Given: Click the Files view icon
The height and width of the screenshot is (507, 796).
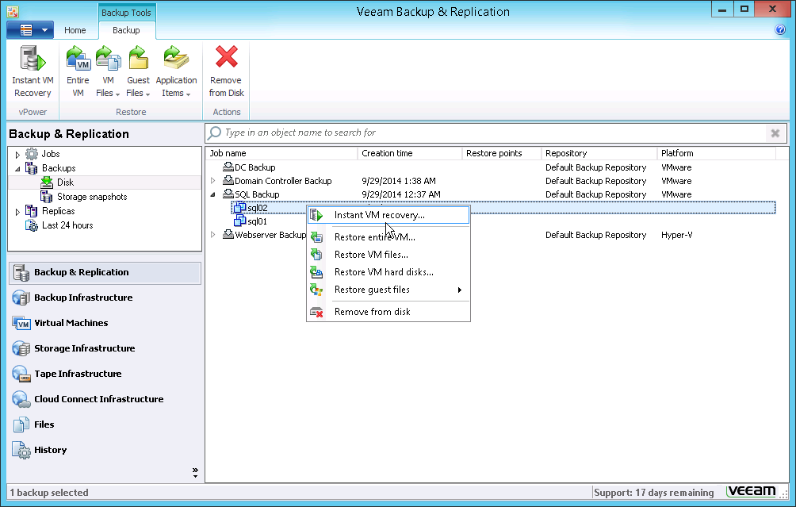Looking at the screenshot, I should 21,424.
